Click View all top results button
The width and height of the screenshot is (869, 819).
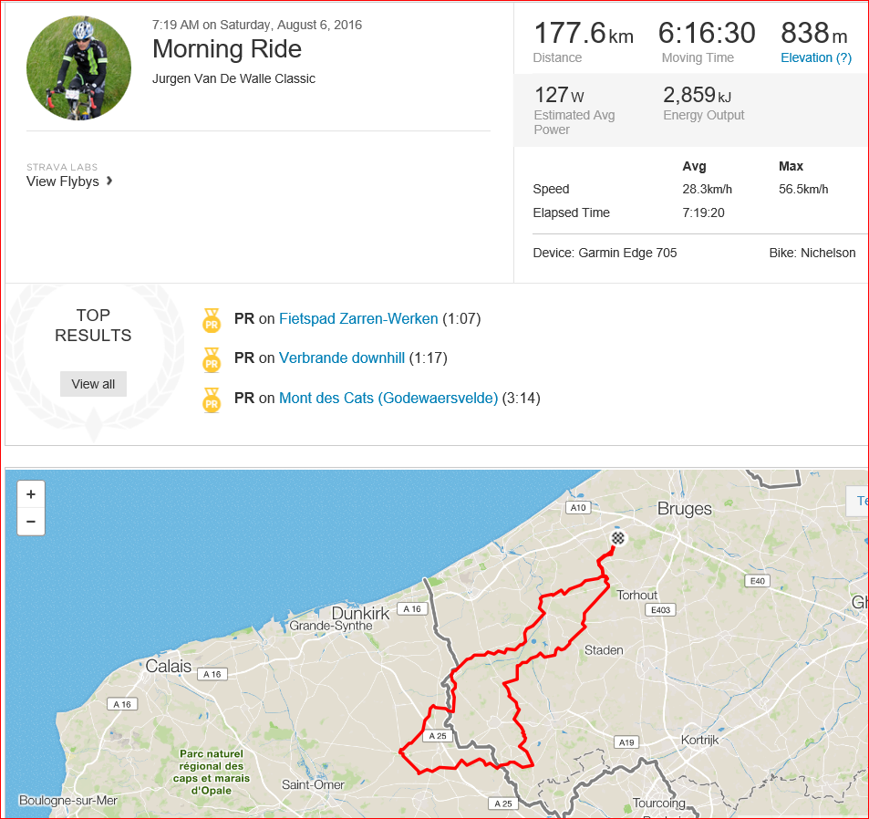point(93,384)
